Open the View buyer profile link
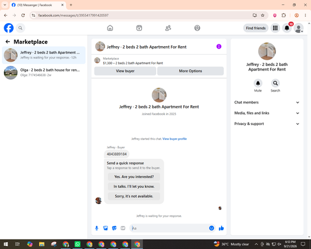The width and height of the screenshot is (311, 249). (175, 139)
